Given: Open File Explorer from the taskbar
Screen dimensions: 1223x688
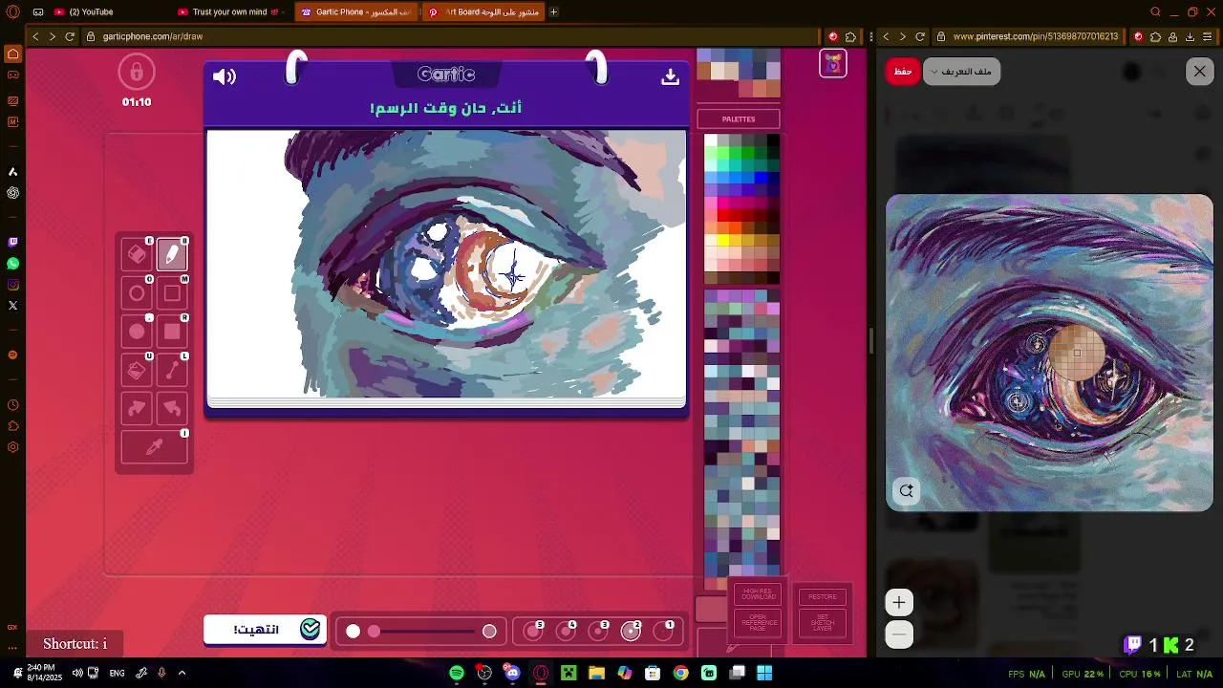Looking at the screenshot, I should (x=596, y=673).
